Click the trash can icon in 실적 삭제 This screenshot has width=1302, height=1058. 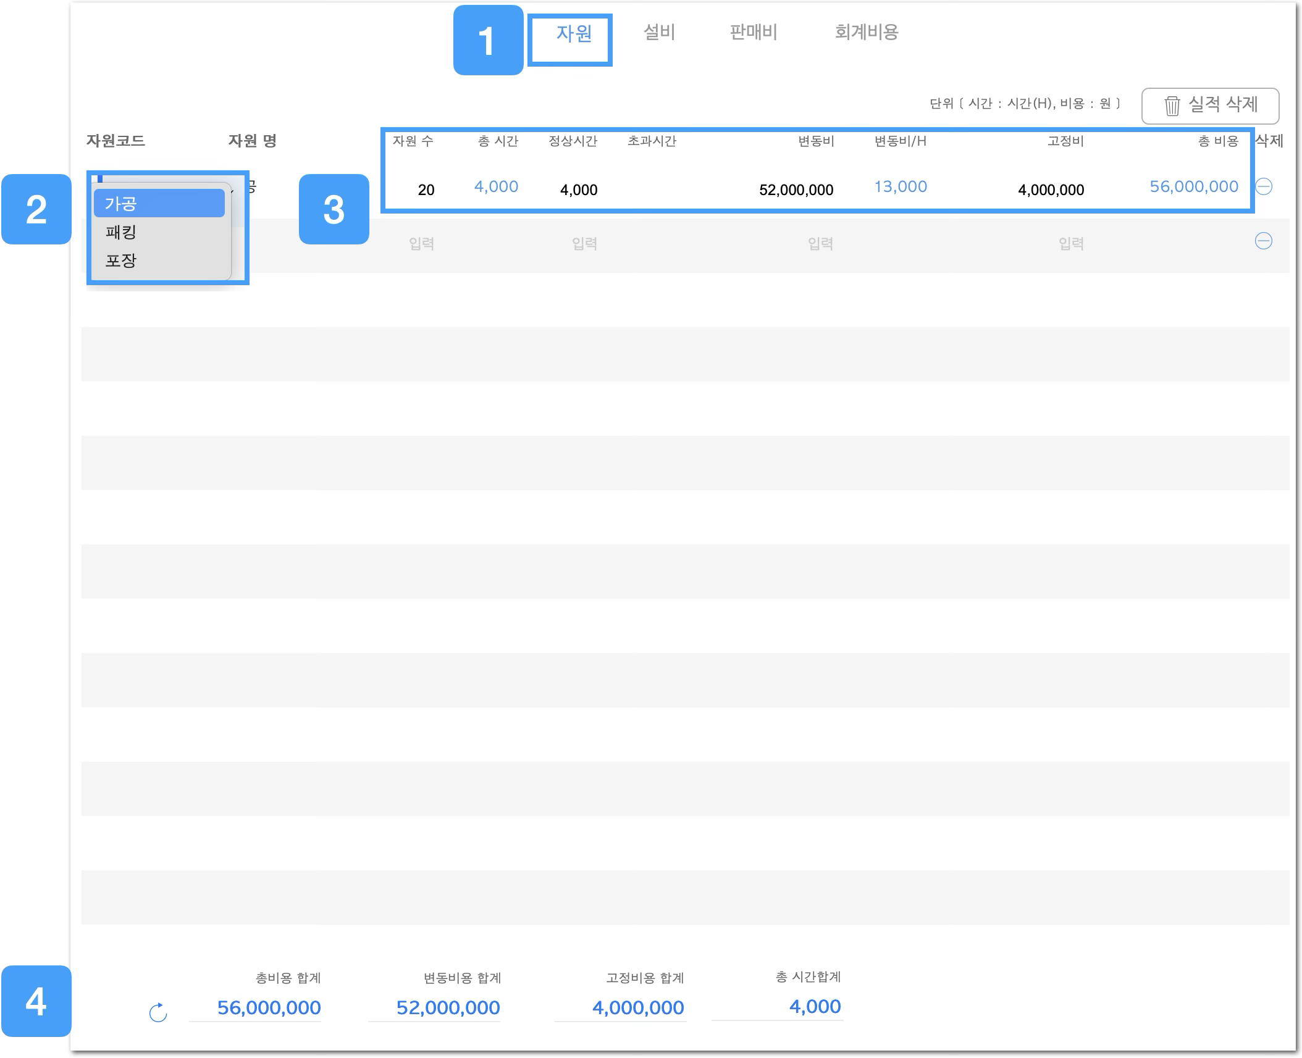(1172, 106)
